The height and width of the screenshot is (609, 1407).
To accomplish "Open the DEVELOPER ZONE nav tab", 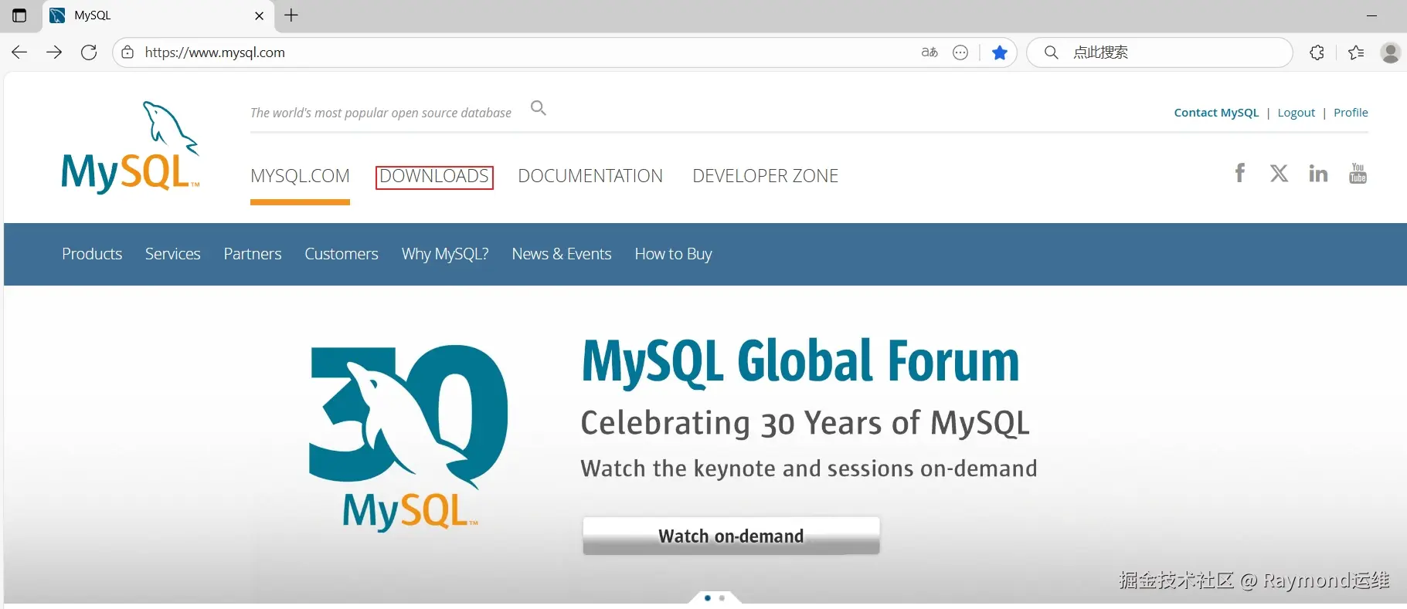I will [765, 176].
